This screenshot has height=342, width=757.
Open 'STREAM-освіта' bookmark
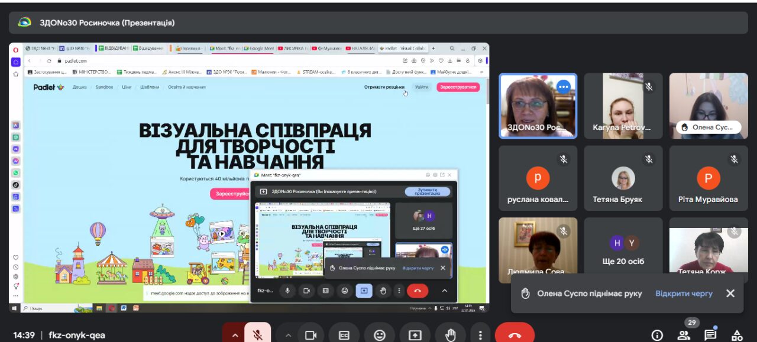[316, 72]
